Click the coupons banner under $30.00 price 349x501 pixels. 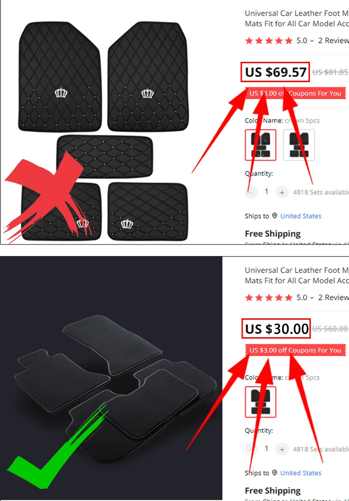tap(296, 350)
